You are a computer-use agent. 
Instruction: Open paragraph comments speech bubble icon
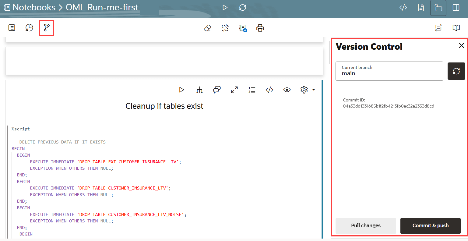(x=217, y=90)
